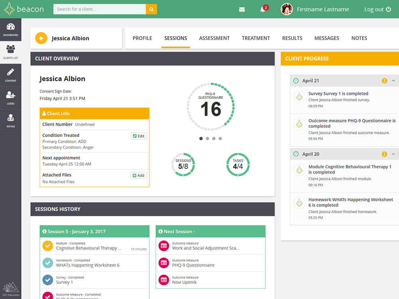Screen dimensions: 399x299
Task: Switch to the Treatment tab
Action: click(256, 38)
